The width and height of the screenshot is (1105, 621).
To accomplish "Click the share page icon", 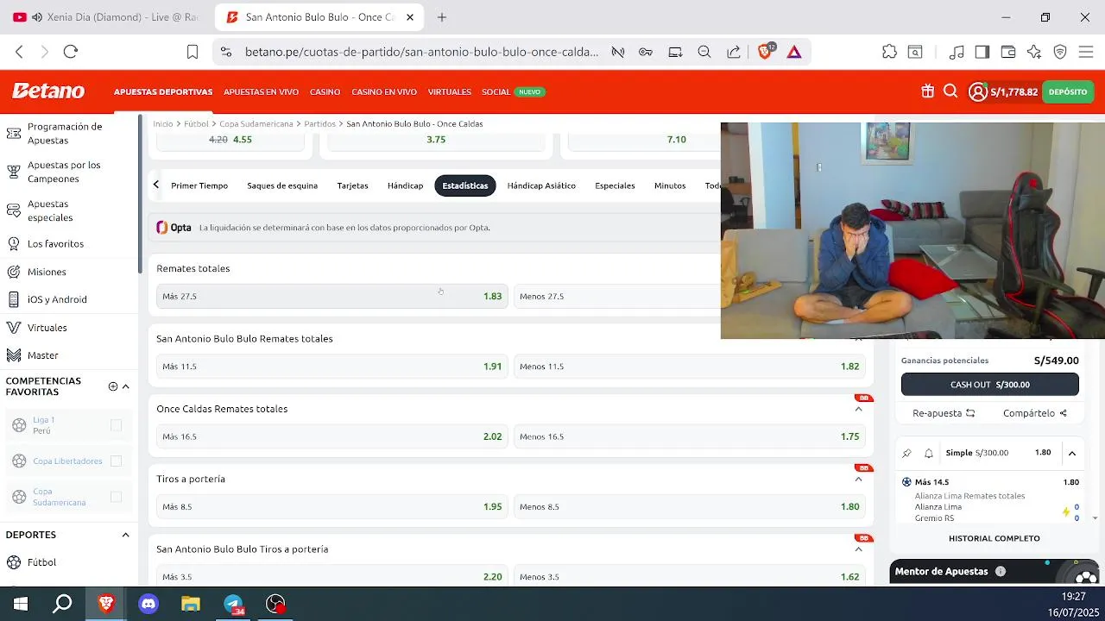I will (x=734, y=52).
